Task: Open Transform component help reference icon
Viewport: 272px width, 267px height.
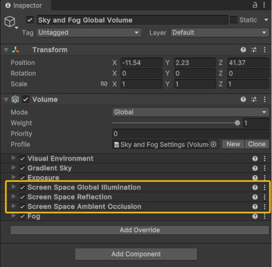Action: click(243, 50)
